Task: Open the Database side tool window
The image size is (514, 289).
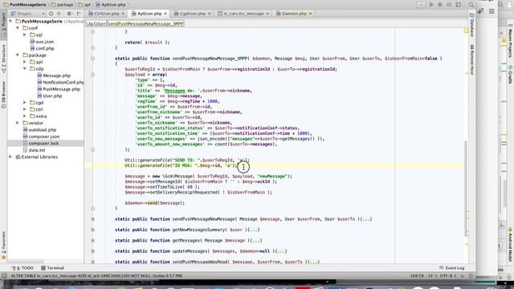Action: point(472,25)
